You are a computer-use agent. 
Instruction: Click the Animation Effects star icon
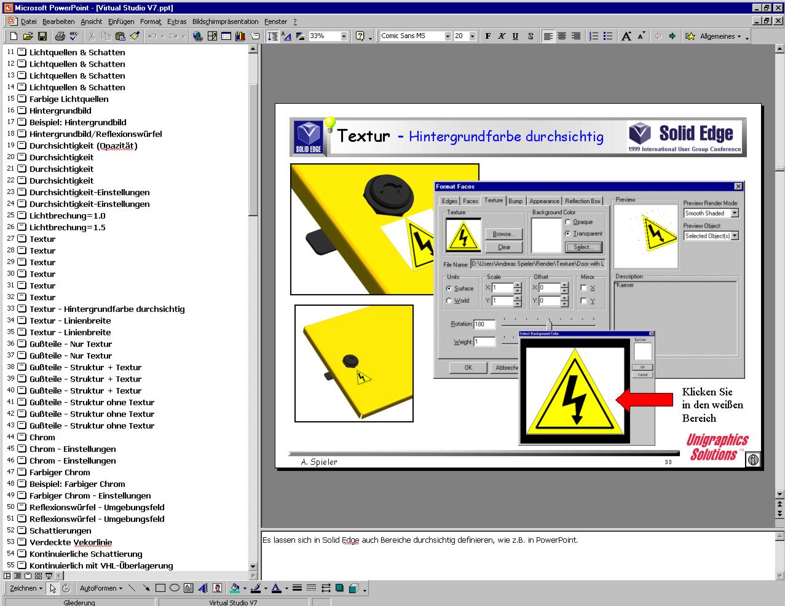coord(690,36)
